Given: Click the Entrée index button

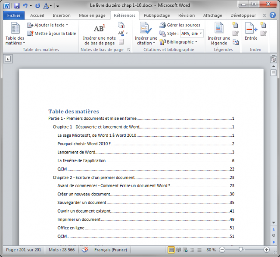Looking at the screenshot, I should [x=251, y=32].
